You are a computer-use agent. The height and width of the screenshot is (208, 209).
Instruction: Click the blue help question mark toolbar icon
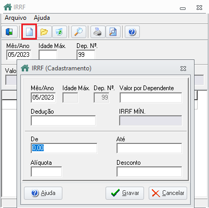click(x=132, y=32)
